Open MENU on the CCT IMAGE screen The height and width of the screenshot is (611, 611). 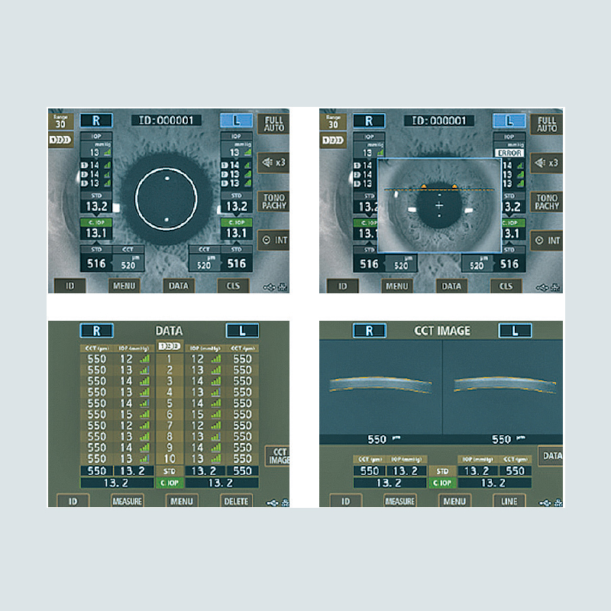click(454, 501)
